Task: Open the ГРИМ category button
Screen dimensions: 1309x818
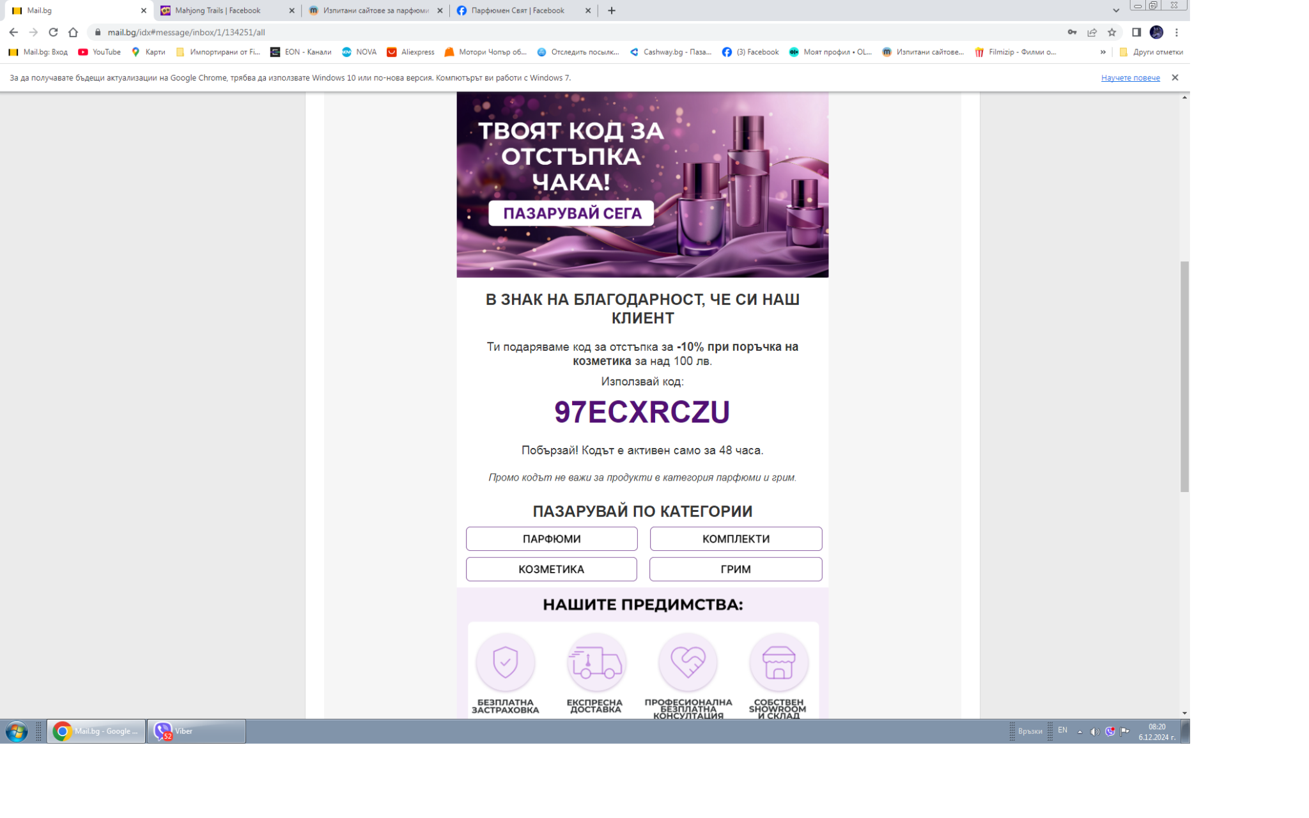Action: pos(736,569)
